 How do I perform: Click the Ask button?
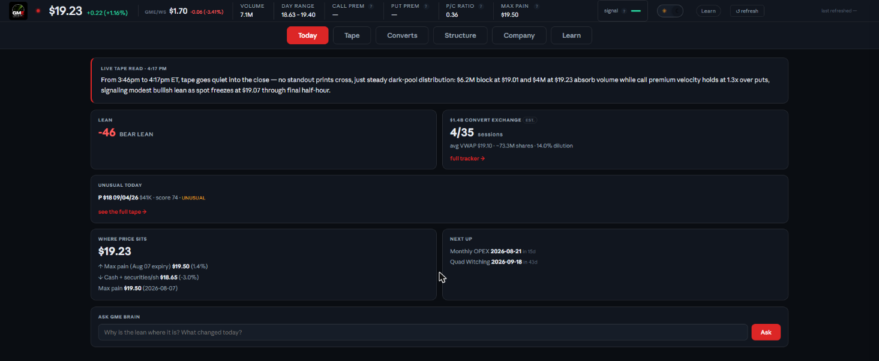click(766, 332)
